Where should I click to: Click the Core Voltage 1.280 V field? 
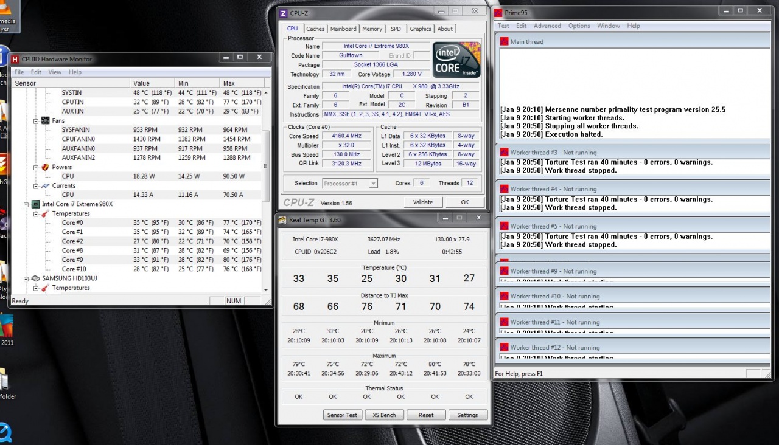coord(411,74)
